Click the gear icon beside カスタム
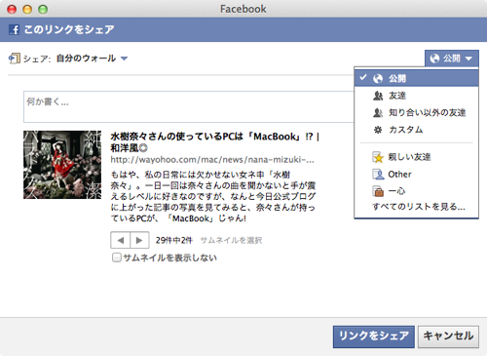Viewport: 487px width, 356px height. point(378,130)
